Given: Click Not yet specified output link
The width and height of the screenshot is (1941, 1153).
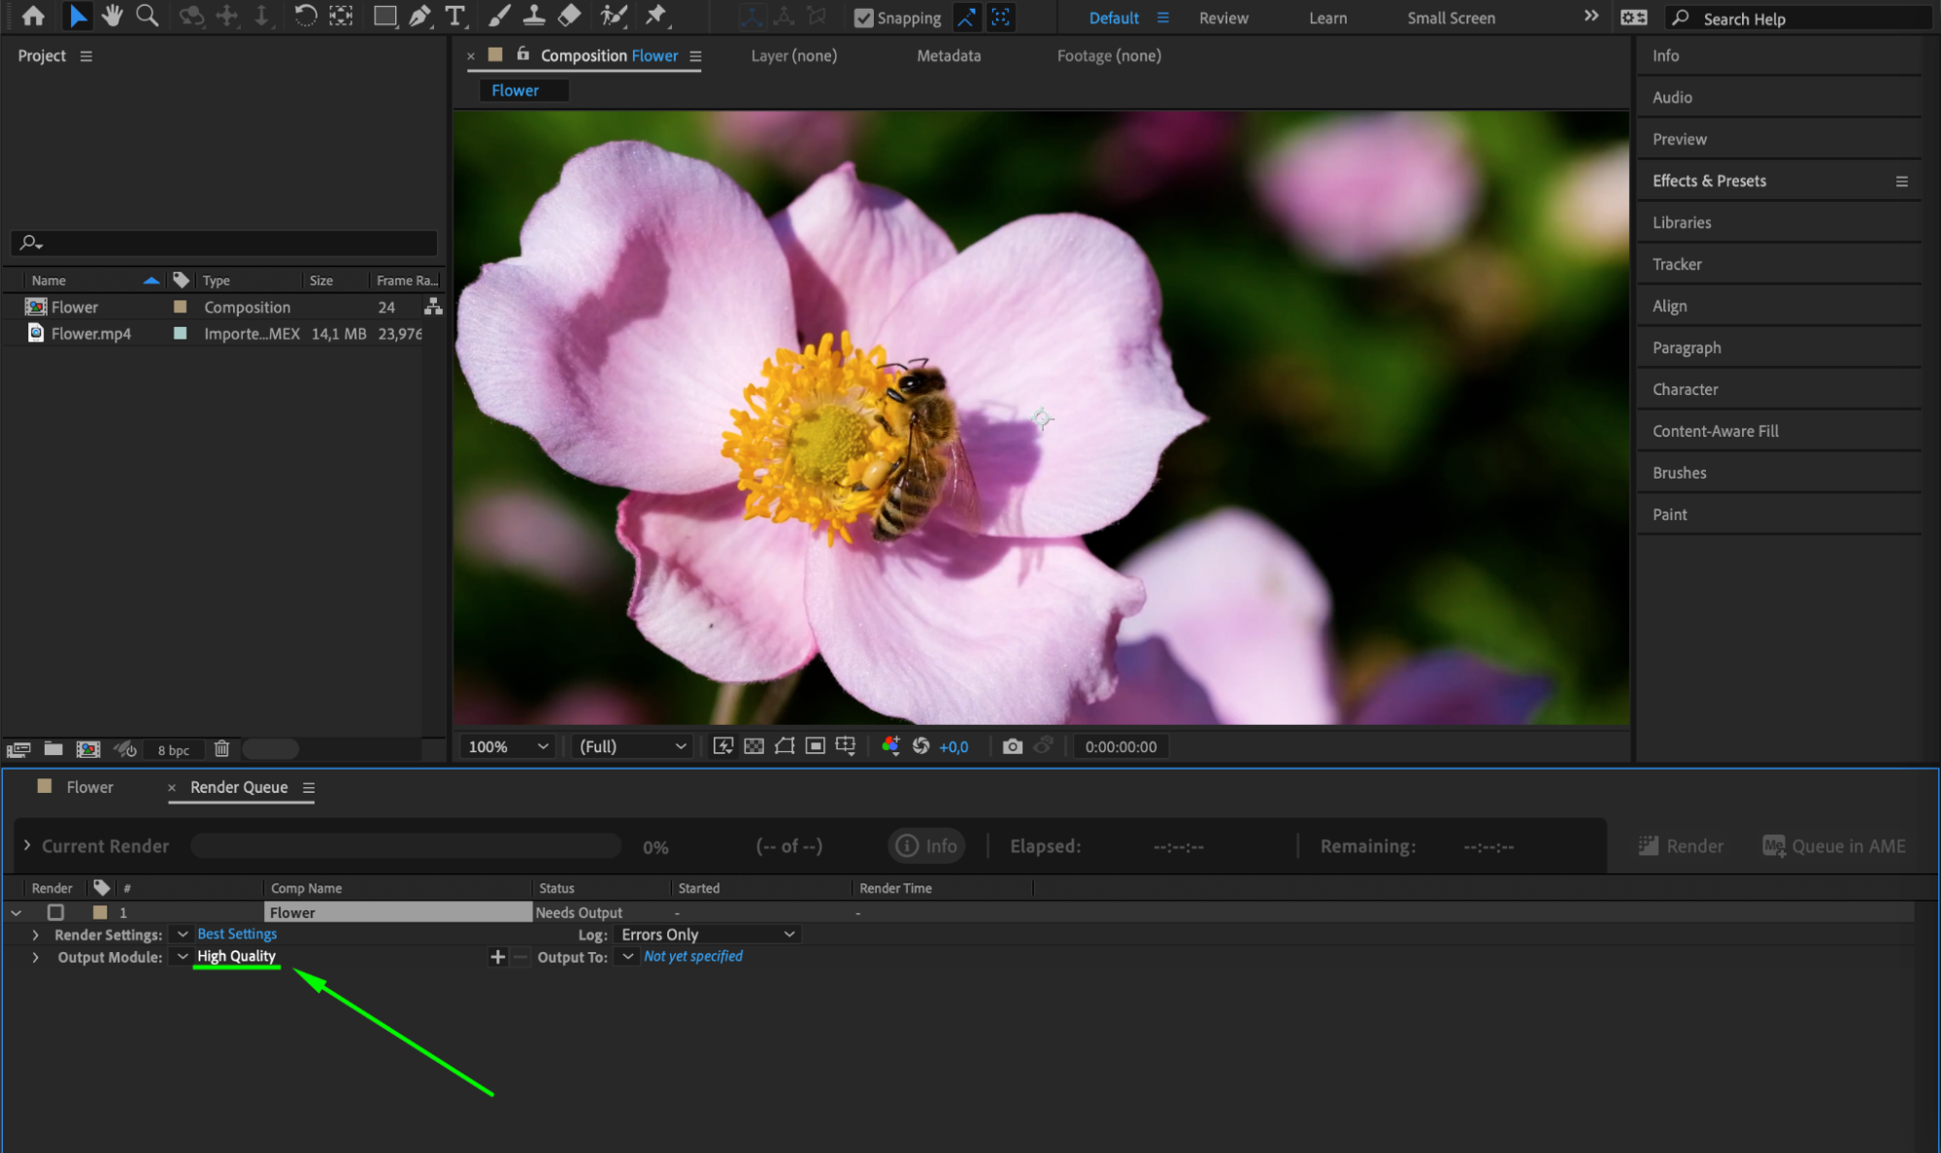Looking at the screenshot, I should pos(692,957).
